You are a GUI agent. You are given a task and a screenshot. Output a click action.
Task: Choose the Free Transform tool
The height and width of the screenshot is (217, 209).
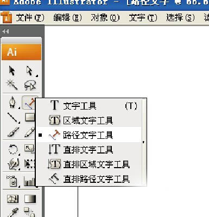coord(30,164)
